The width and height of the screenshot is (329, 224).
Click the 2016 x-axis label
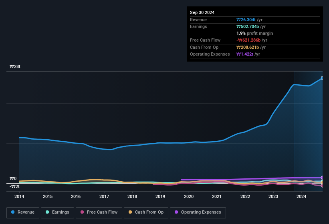pos(76,196)
